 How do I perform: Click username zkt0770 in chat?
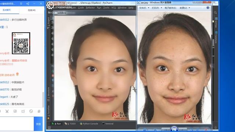tap(4, 89)
